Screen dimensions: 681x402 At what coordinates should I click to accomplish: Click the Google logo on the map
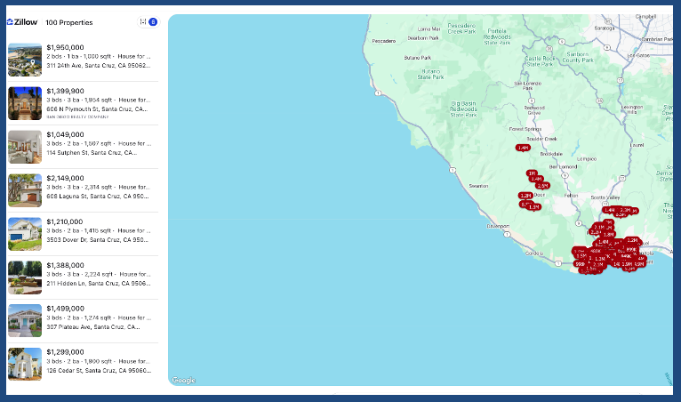tap(184, 381)
